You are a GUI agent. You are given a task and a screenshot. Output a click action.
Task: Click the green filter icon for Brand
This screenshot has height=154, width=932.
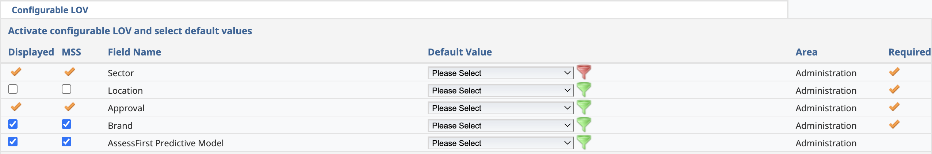584,124
